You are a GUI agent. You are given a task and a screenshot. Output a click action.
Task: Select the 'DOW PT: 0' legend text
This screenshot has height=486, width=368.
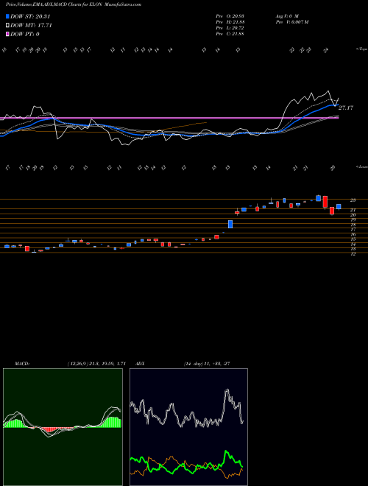[25, 34]
